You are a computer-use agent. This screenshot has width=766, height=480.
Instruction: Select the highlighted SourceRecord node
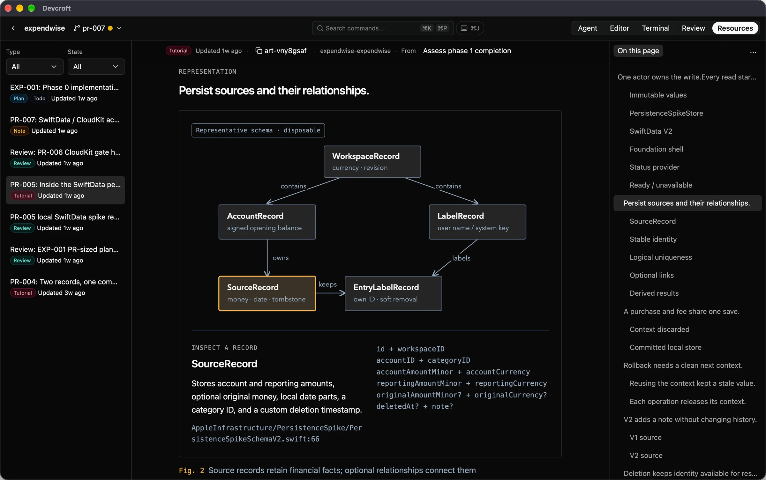[267, 293]
